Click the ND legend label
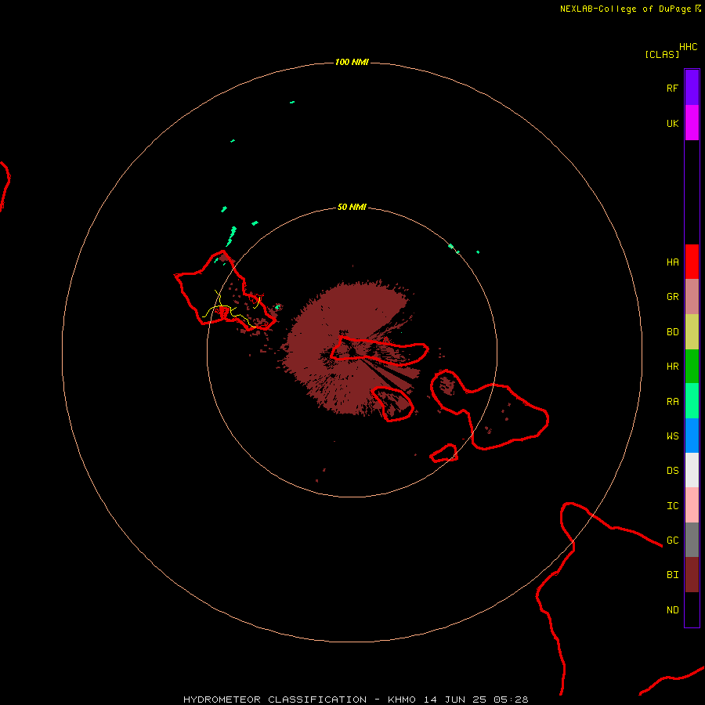 tap(672, 610)
